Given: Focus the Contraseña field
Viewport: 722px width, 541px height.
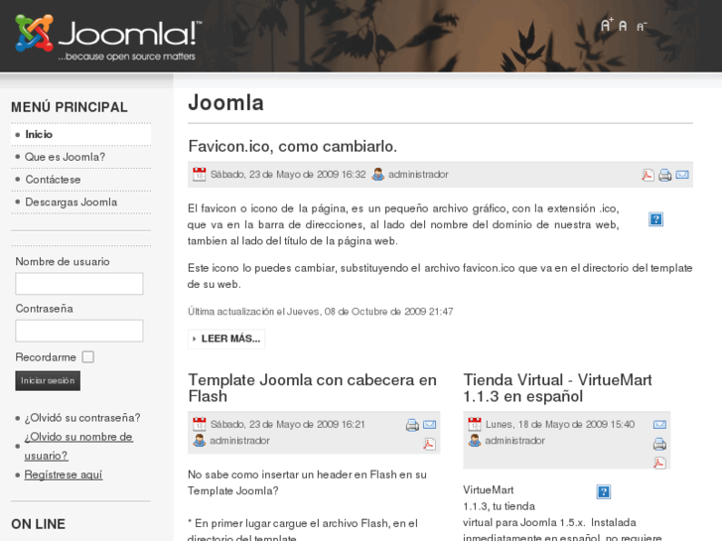Looking at the screenshot, I should (x=79, y=331).
